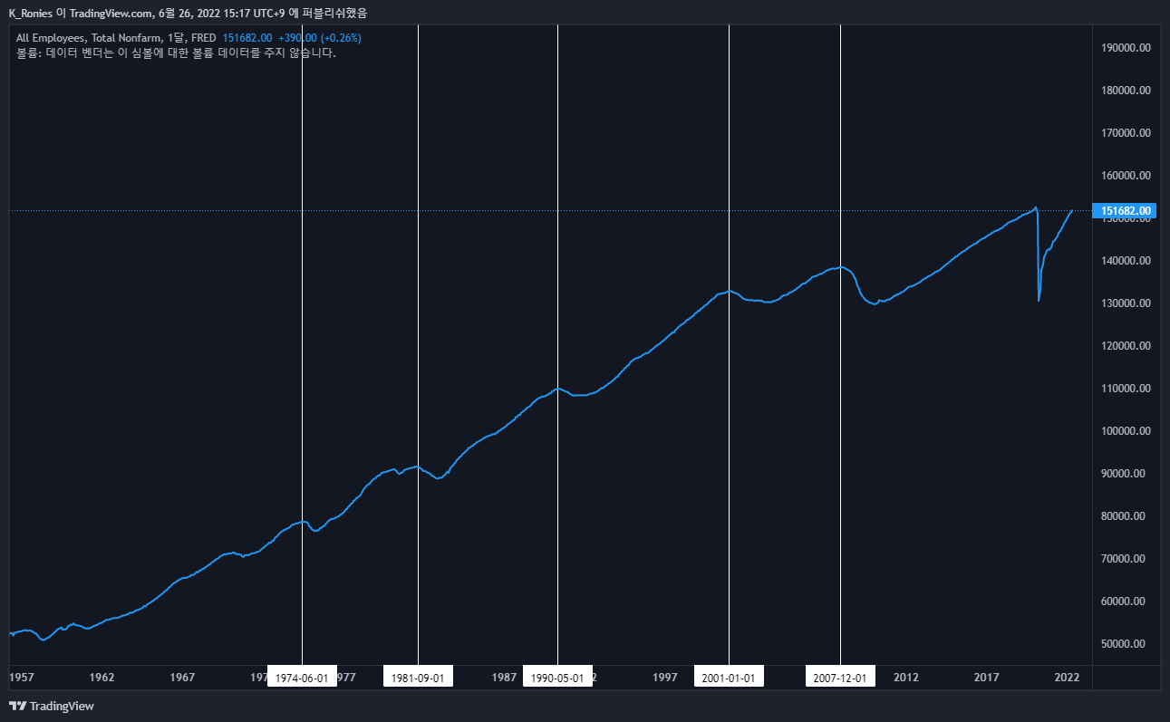Image resolution: width=1170 pixels, height=722 pixels.
Task: Click the highlighted 151682.00 current price tag
Action: [x=1126, y=211]
